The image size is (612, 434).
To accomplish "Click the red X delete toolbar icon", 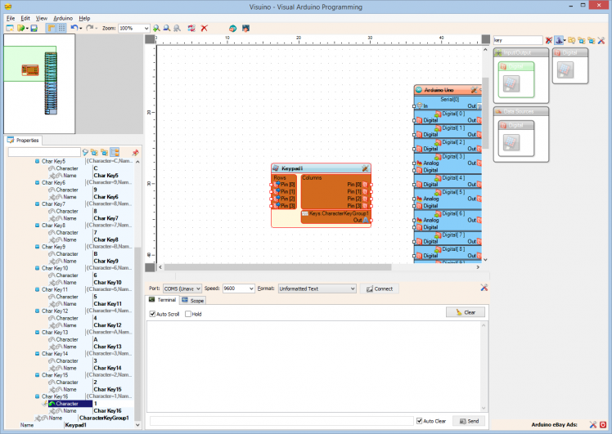I will (205, 28).
